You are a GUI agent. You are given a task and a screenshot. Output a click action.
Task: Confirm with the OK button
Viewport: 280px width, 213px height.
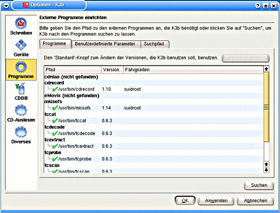click(x=185, y=201)
